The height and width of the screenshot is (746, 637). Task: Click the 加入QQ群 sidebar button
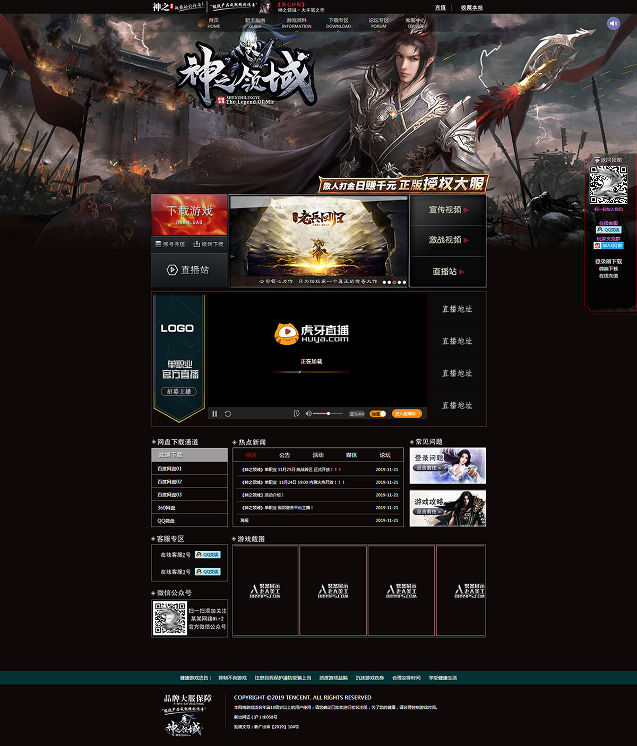608,246
